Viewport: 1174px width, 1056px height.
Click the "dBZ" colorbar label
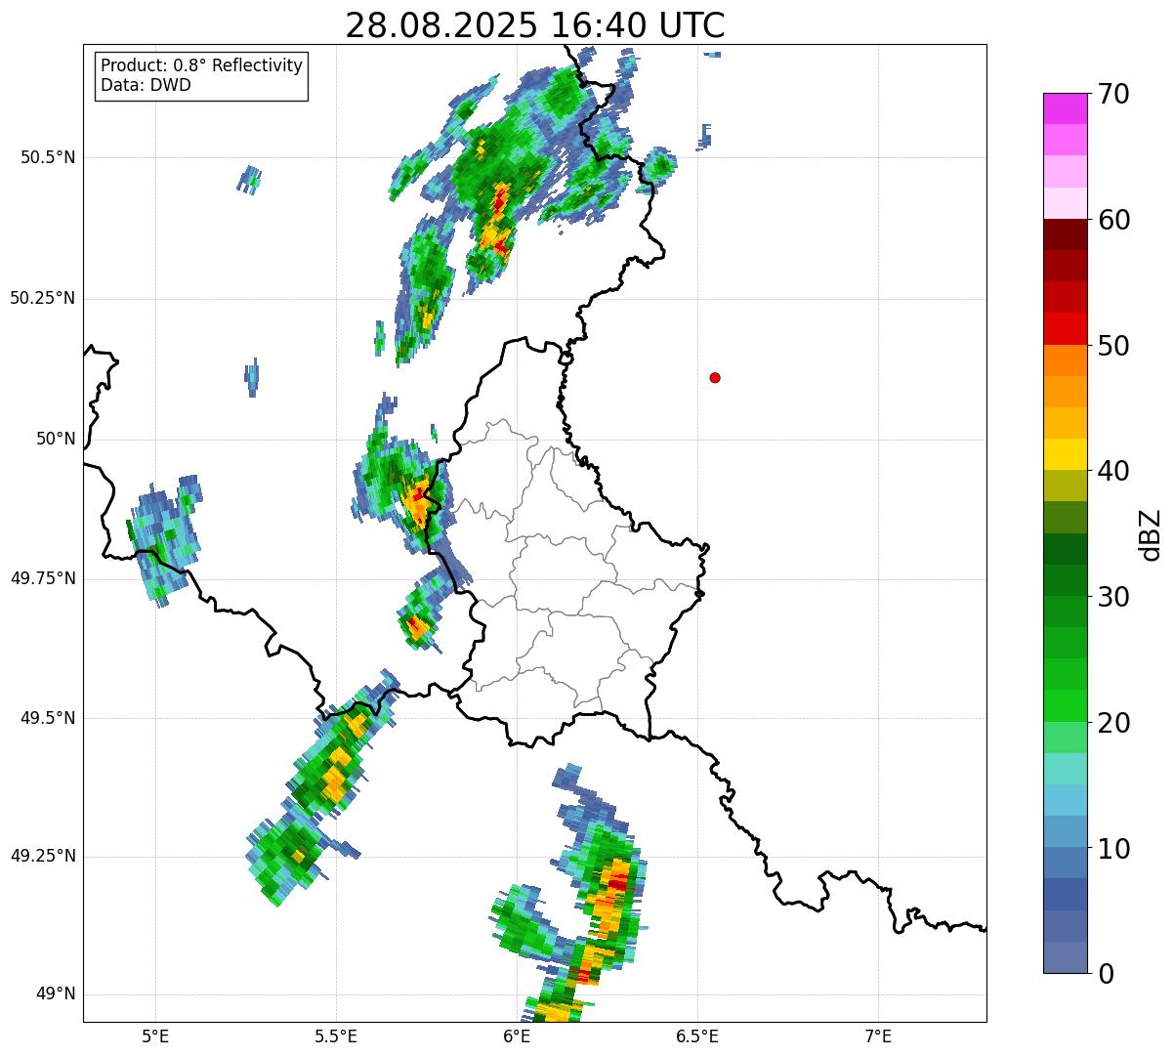click(x=1151, y=533)
